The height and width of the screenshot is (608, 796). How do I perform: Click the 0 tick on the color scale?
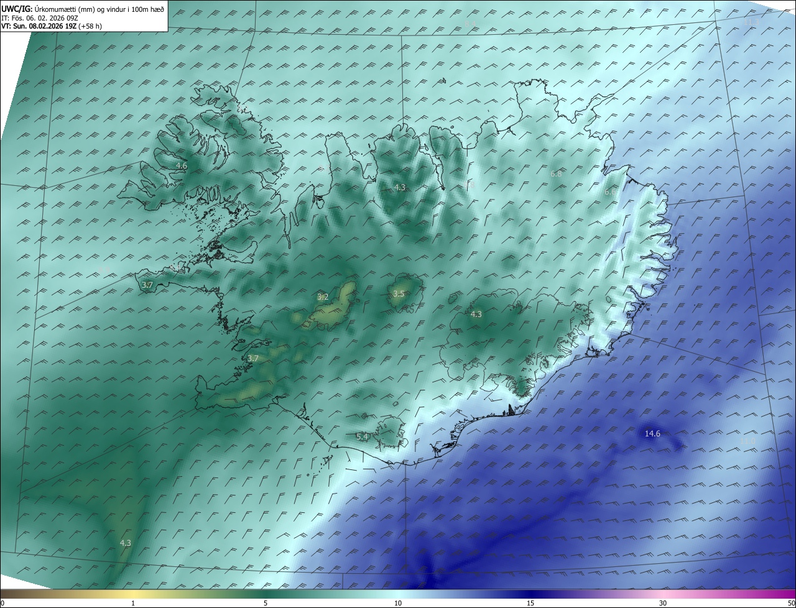tap(2, 603)
